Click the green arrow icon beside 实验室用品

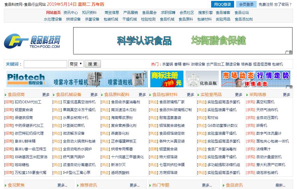(199, 94)
